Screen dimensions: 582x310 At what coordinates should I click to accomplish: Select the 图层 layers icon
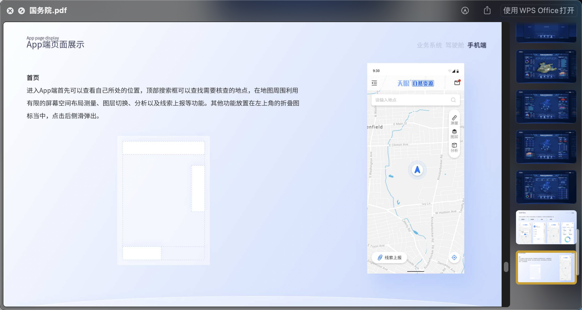454,134
